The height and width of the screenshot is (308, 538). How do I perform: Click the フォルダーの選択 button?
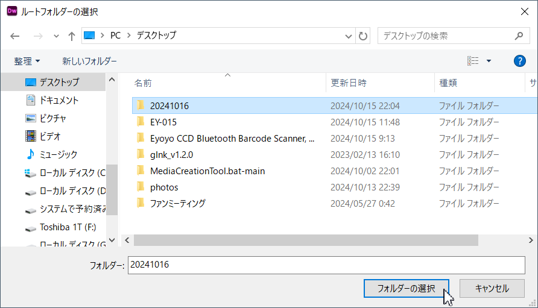(406, 288)
